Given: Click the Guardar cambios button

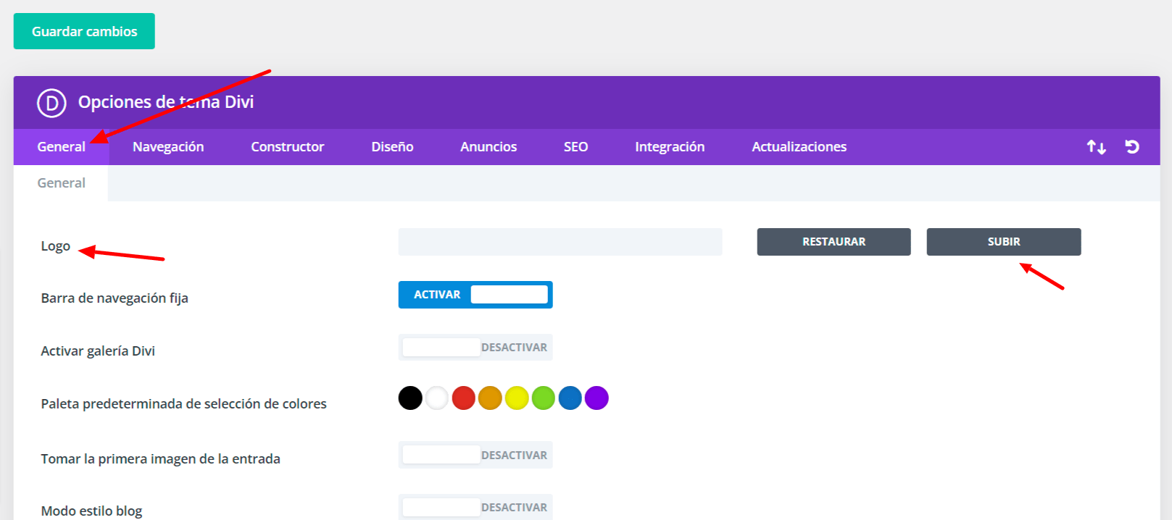Looking at the screenshot, I should (x=84, y=31).
